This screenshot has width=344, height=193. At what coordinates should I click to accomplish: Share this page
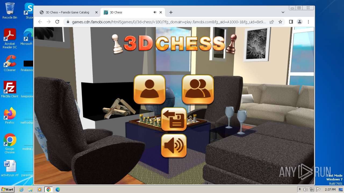coord(272,22)
